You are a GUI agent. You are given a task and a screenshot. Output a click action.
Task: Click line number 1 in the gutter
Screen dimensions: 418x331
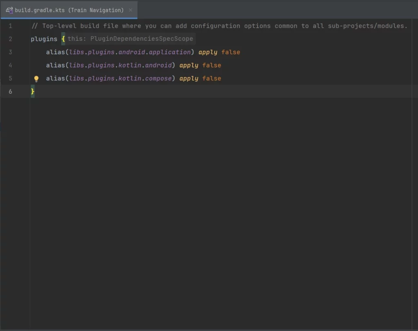[10, 26]
